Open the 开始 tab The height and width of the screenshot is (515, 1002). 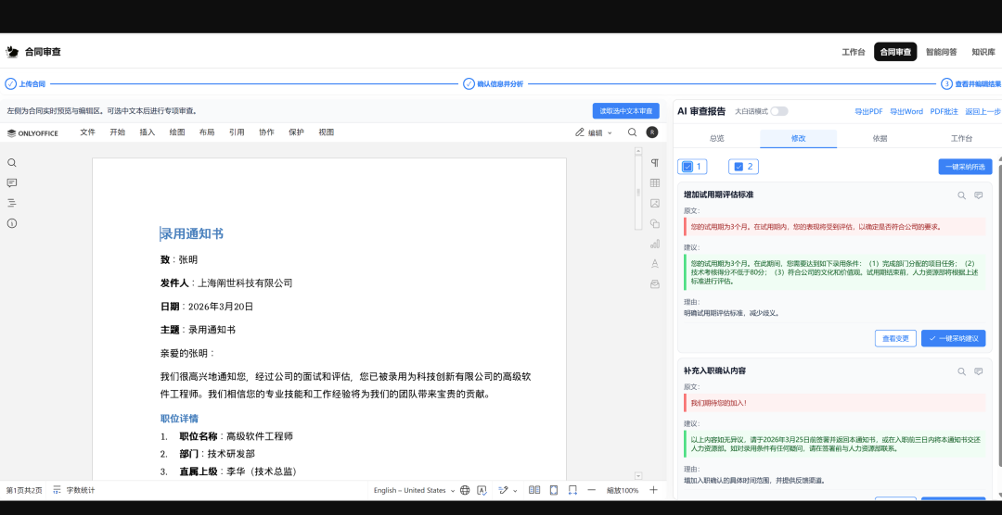[118, 132]
